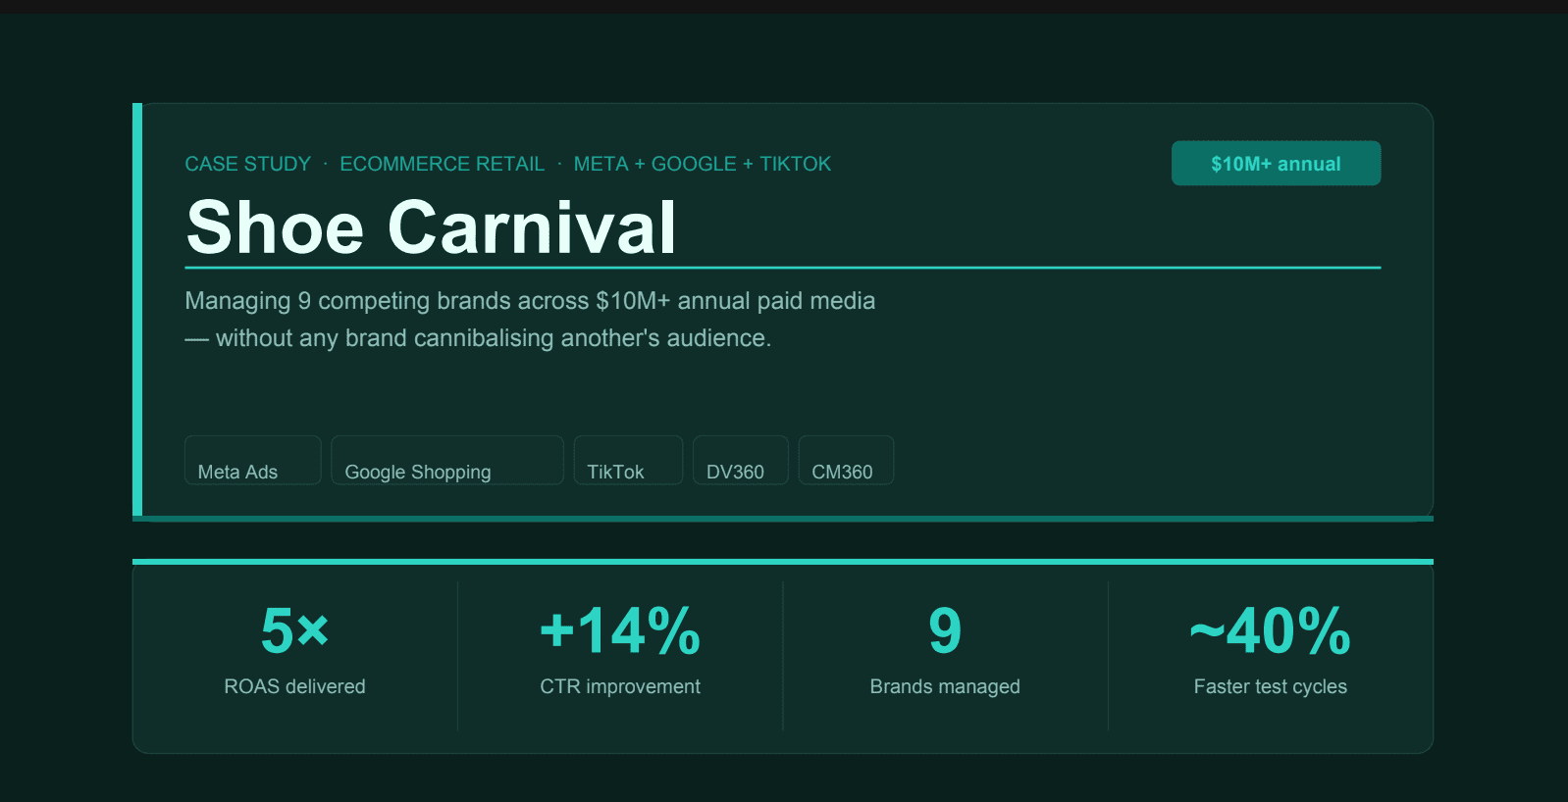1568x802 pixels.
Task: Click the ECOMMERCE RETAIL category label
Action: pyautogui.click(x=443, y=164)
